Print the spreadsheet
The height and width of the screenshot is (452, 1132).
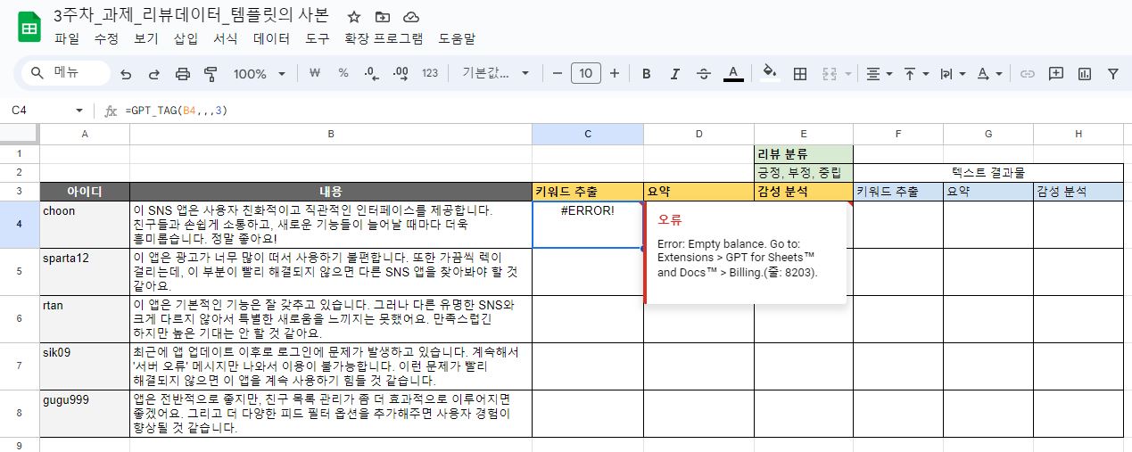coord(183,74)
